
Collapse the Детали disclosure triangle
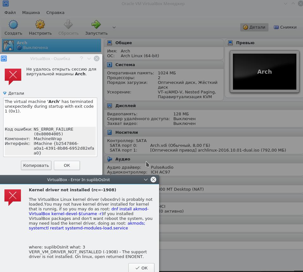[5, 93]
